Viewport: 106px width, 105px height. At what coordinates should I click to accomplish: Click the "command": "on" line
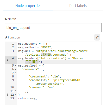click(41, 87)
